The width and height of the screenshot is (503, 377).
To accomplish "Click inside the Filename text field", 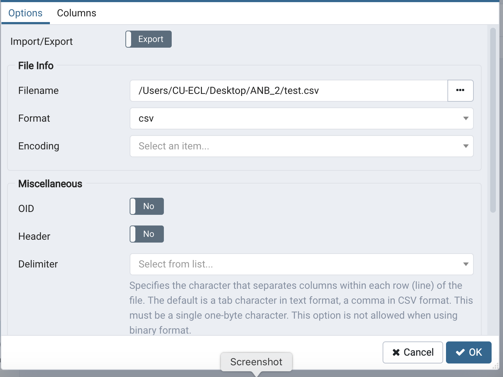I will (289, 91).
